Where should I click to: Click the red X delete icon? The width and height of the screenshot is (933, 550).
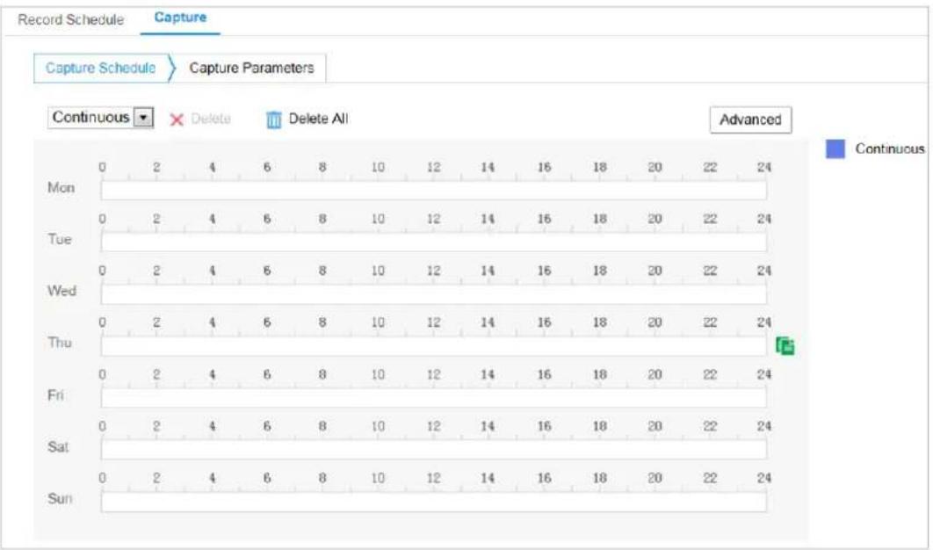point(177,119)
